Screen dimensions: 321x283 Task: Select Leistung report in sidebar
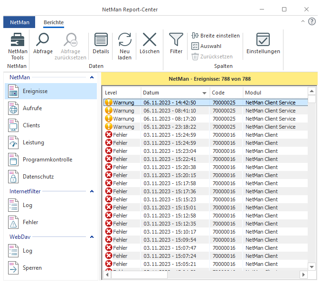point(33,142)
